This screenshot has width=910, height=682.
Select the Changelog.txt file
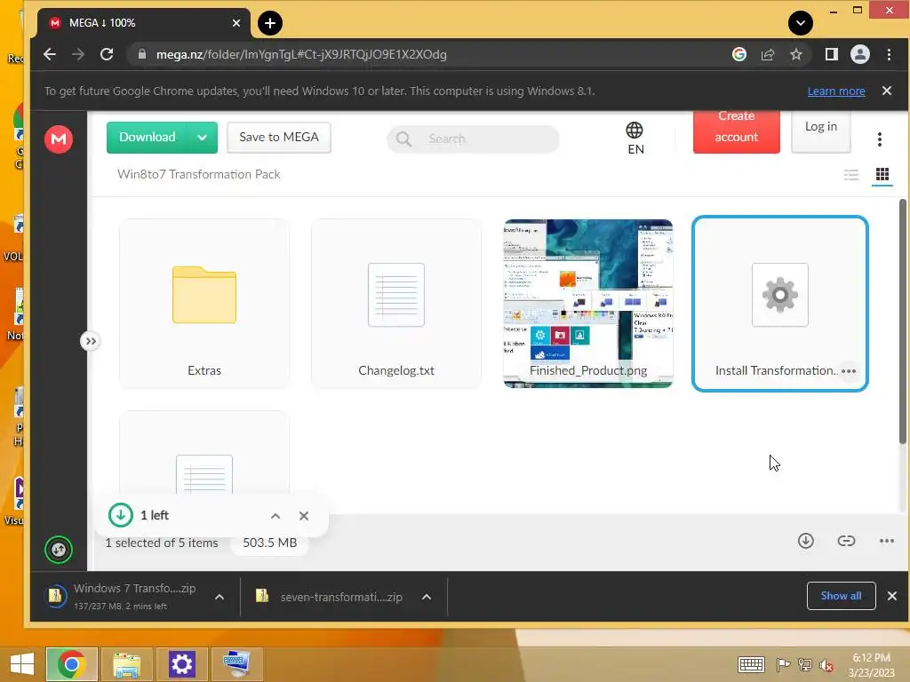(x=396, y=304)
